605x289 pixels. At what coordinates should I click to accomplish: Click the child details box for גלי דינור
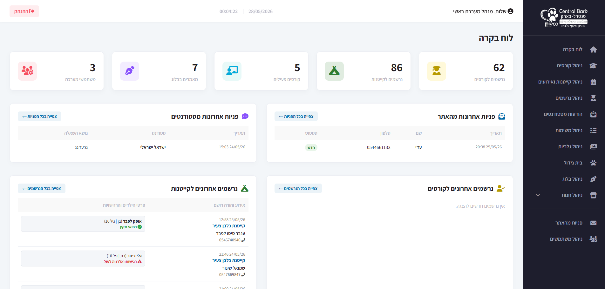[83, 259]
